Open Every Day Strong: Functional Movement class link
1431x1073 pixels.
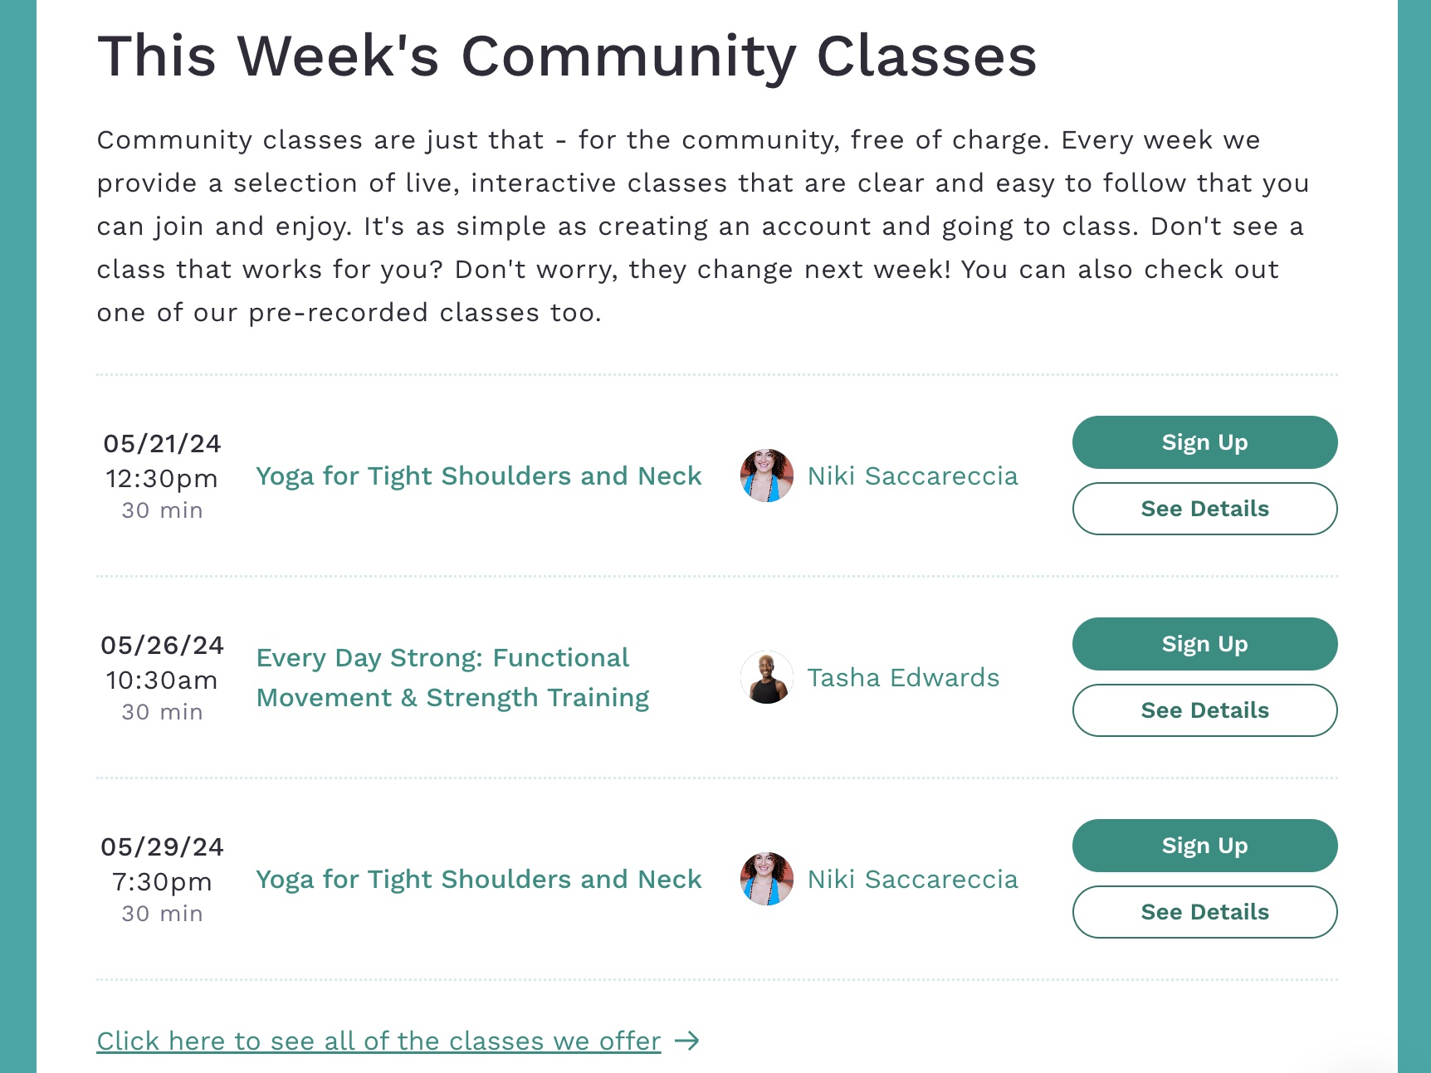click(x=452, y=678)
